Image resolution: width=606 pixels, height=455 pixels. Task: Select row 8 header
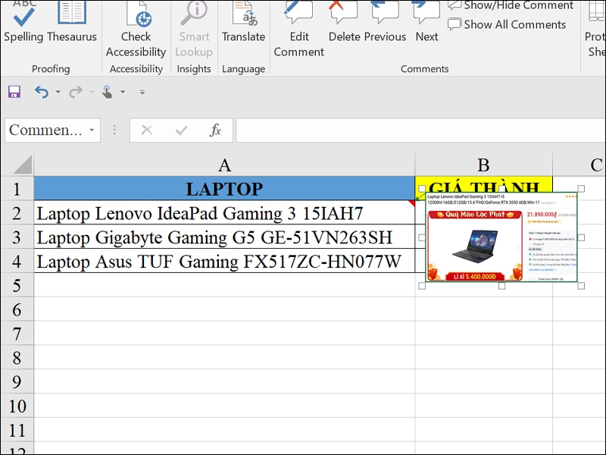pyautogui.click(x=17, y=357)
